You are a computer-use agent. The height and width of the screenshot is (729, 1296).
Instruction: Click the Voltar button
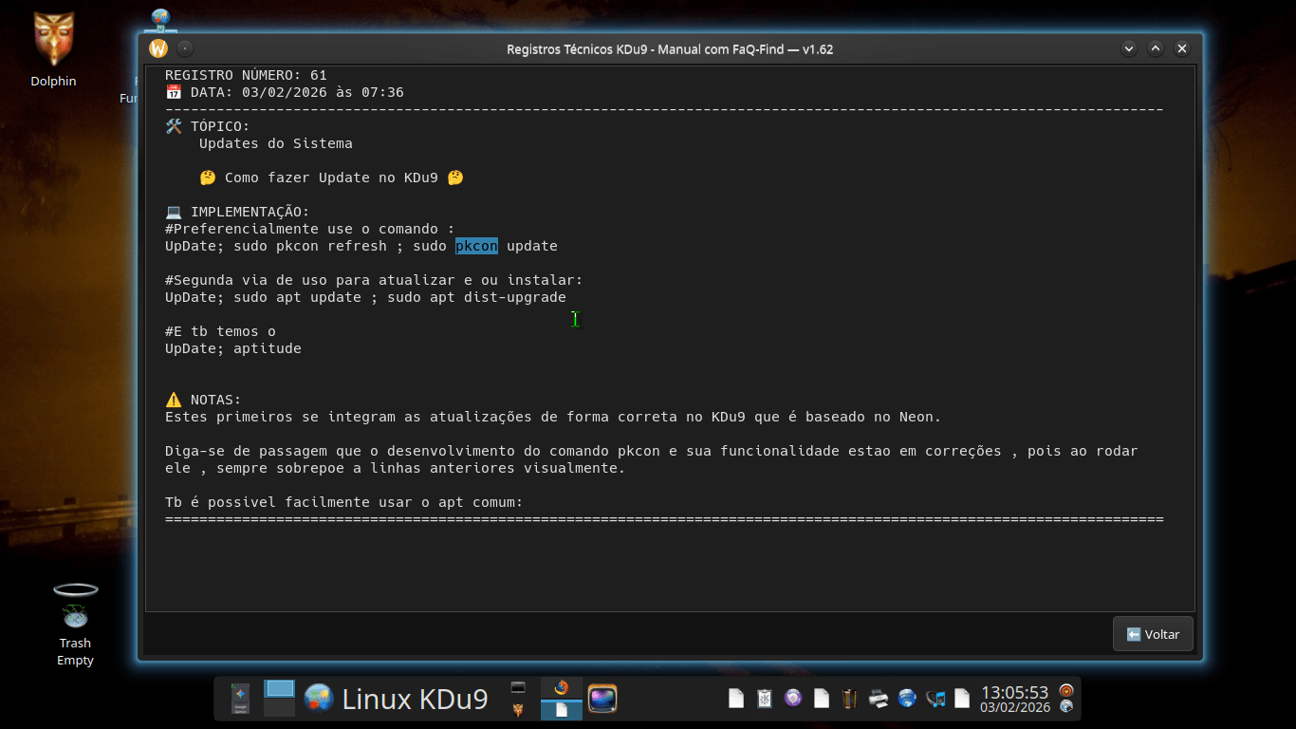(1153, 634)
